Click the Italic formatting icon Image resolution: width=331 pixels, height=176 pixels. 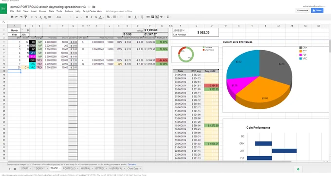92,17
